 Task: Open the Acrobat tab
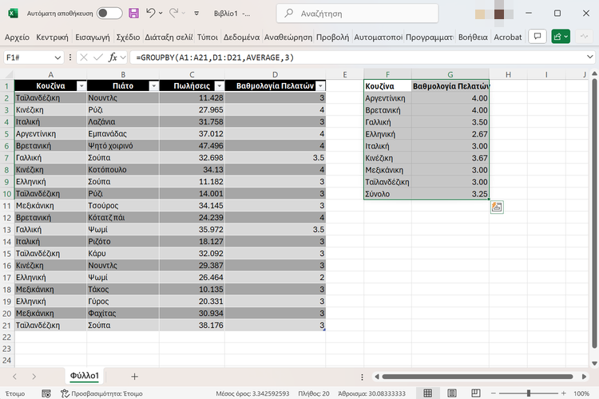(x=507, y=37)
